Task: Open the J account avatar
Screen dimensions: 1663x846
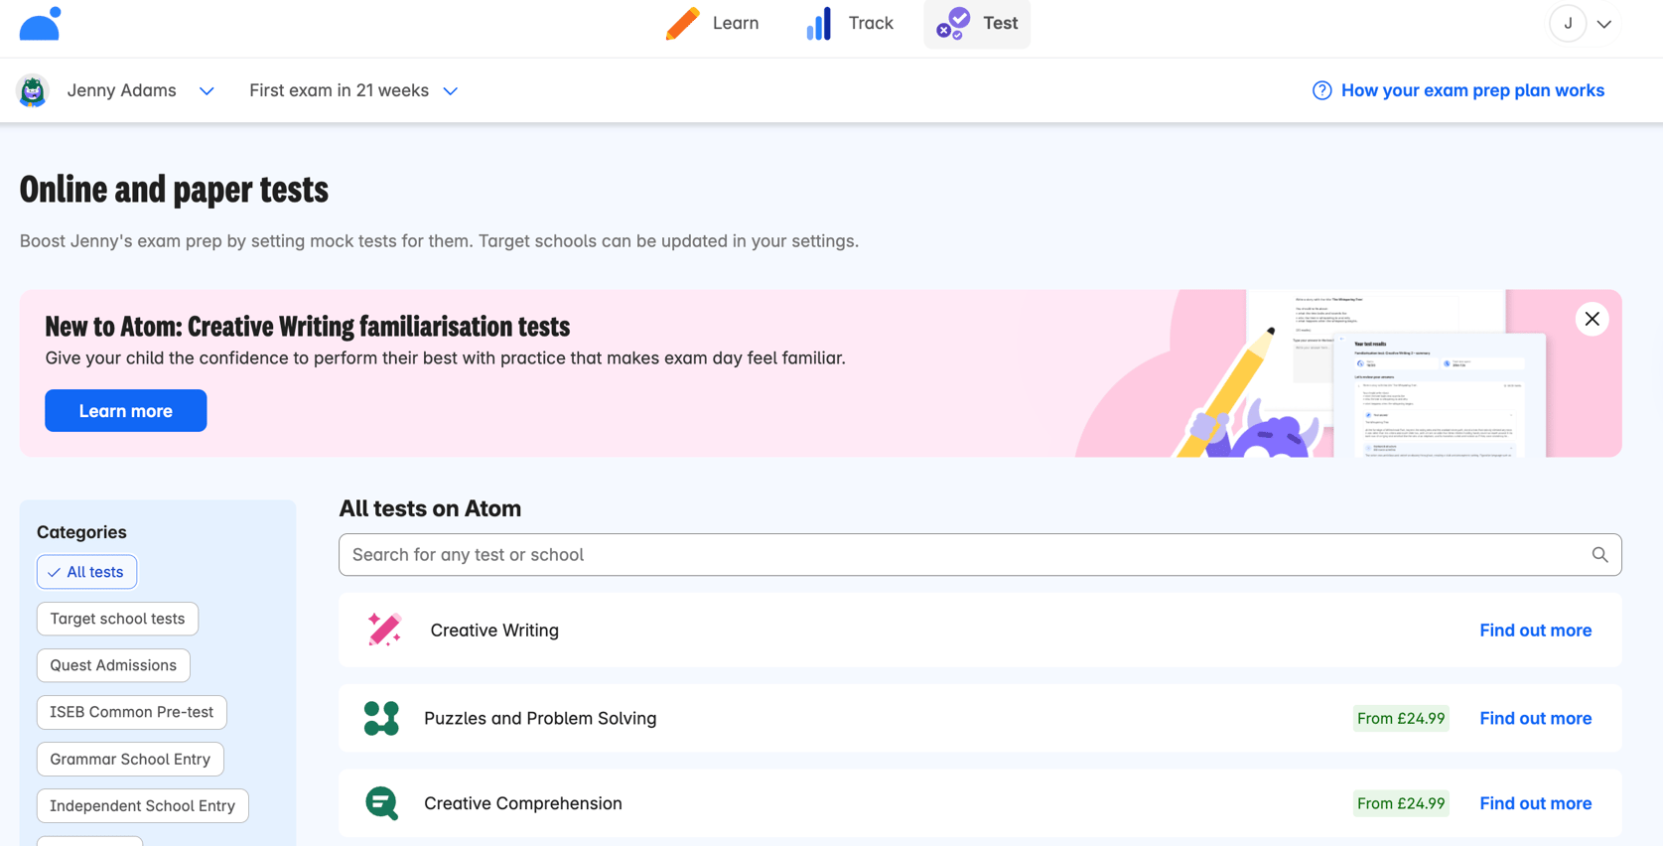Action: point(1568,24)
